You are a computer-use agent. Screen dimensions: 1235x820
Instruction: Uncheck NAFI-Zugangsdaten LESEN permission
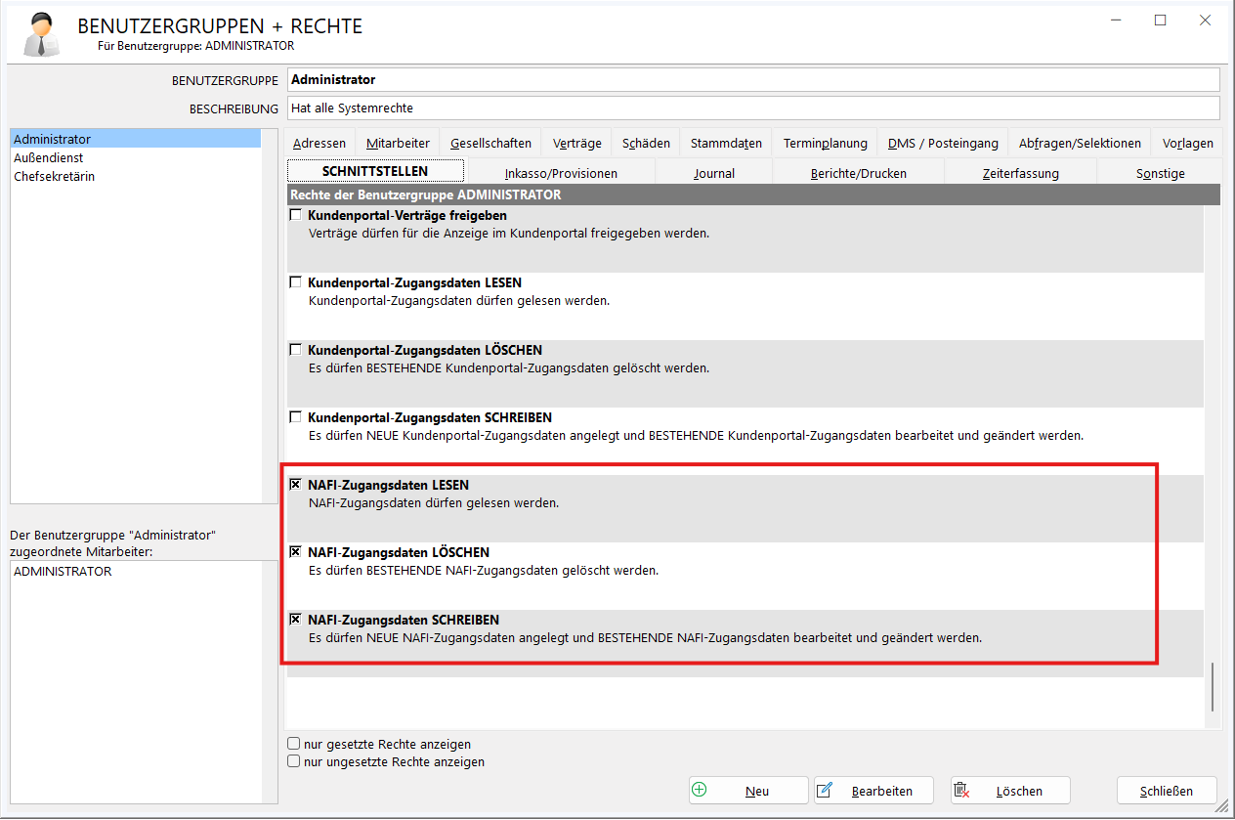click(295, 485)
